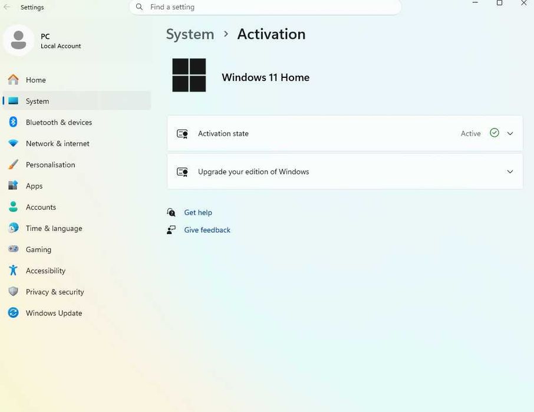
Task: Click the Local Account text
Action: click(x=61, y=46)
